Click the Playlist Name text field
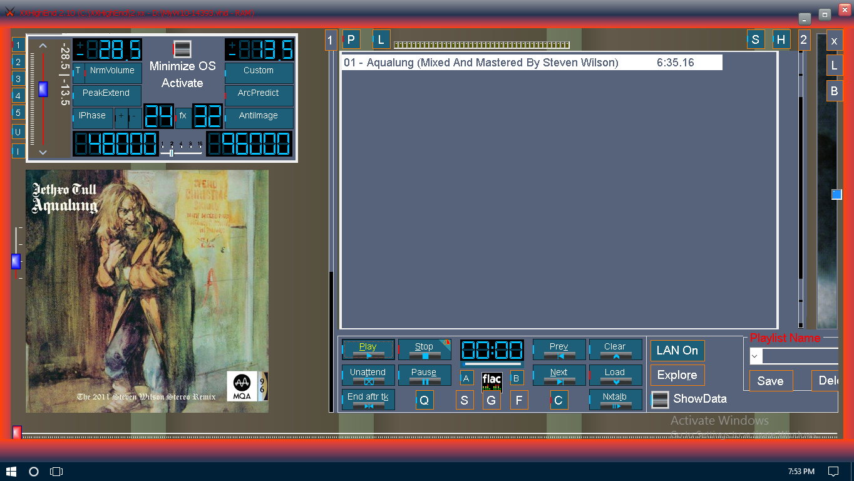Image resolution: width=854 pixels, height=481 pixels. click(800, 356)
